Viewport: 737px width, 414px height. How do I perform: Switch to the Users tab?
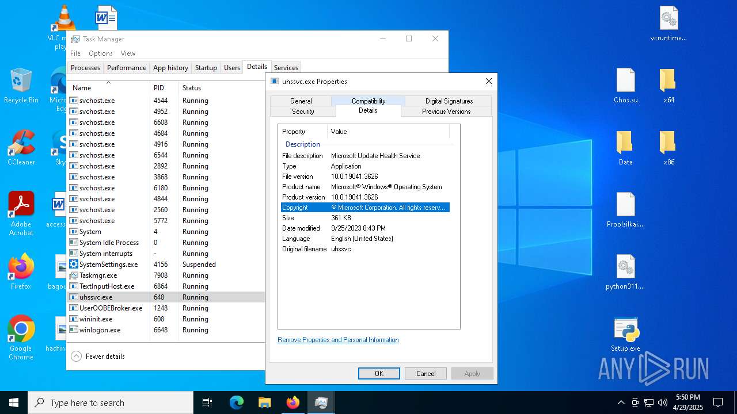click(232, 68)
